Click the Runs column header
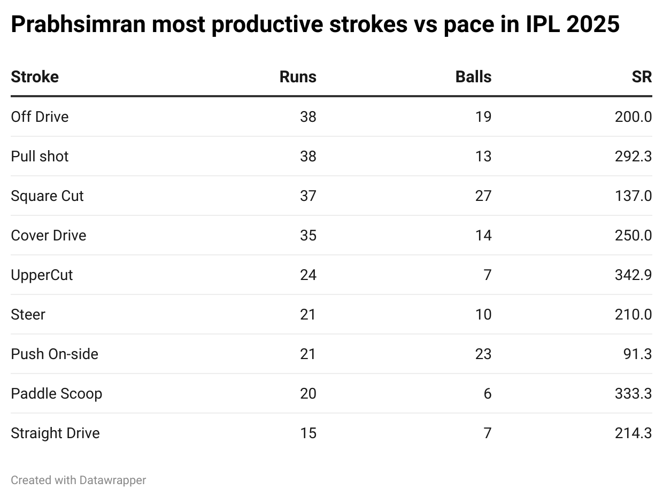 [298, 77]
